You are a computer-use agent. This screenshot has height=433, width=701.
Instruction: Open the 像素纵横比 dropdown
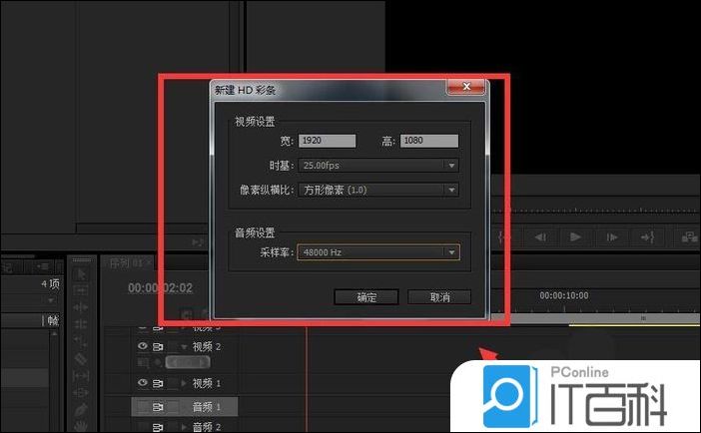(x=378, y=190)
